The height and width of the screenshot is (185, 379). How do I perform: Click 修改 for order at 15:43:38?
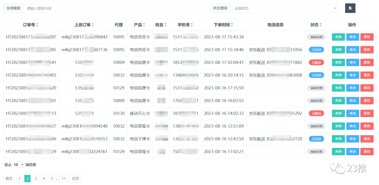[x=353, y=37]
